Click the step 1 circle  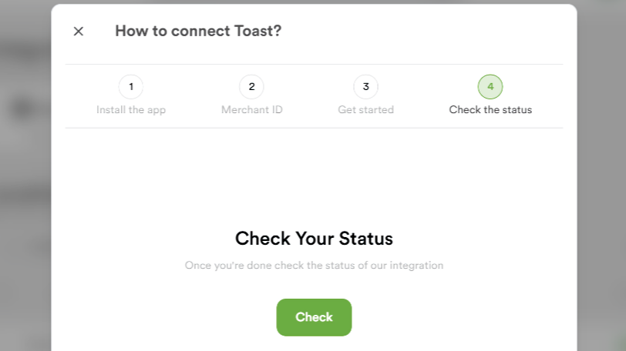(131, 87)
